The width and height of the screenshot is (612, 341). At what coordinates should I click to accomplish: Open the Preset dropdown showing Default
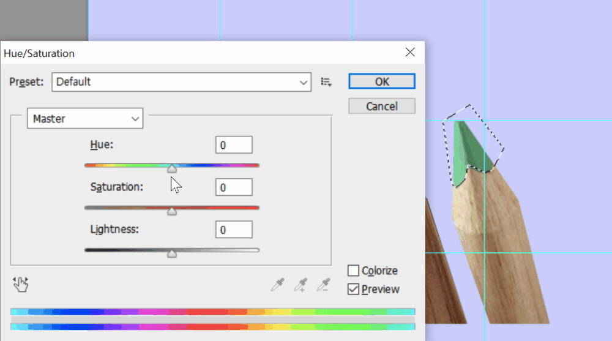click(x=182, y=82)
